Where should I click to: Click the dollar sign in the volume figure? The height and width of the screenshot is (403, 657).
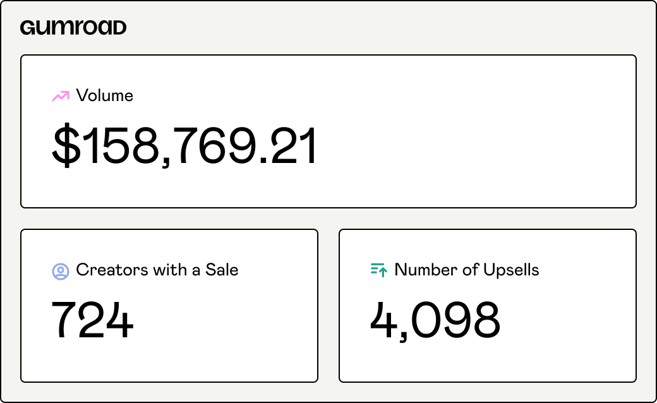[66, 145]
